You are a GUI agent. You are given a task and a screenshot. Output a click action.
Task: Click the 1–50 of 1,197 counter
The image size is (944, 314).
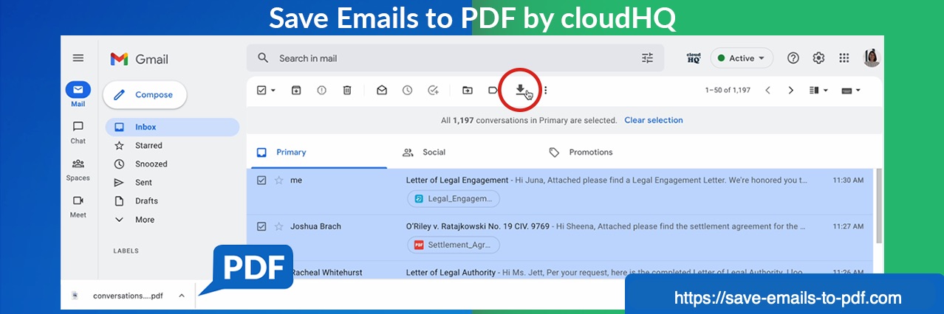(x=728, y=90)
